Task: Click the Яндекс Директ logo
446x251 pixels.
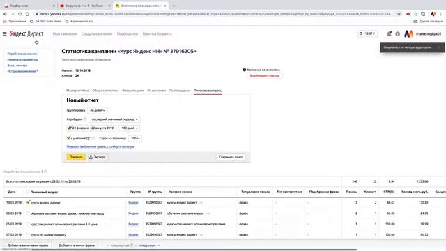Action: pos(26,34)
